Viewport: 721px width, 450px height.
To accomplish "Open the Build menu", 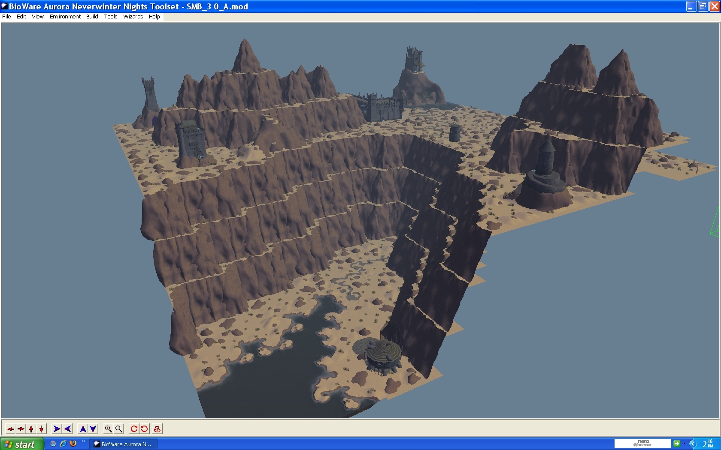I will tap(92, 17).
